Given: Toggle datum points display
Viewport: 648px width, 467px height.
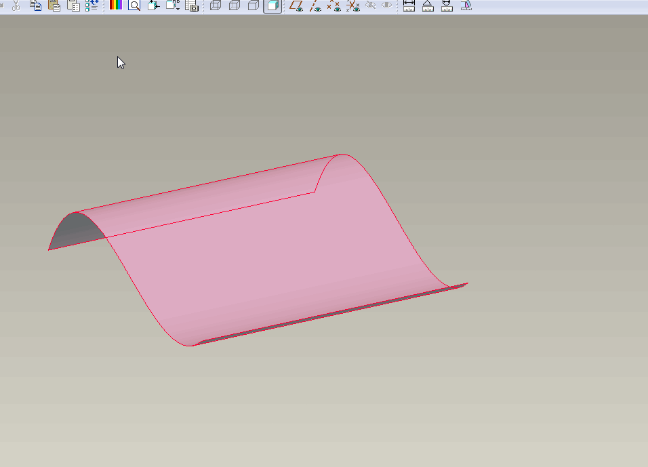Looking at the screenshot, I should pyautogui.click(x=334, y=5).
